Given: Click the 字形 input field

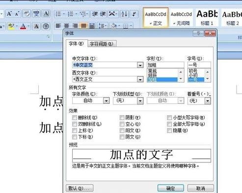Looking at the screenshot, I should [165, 65].
